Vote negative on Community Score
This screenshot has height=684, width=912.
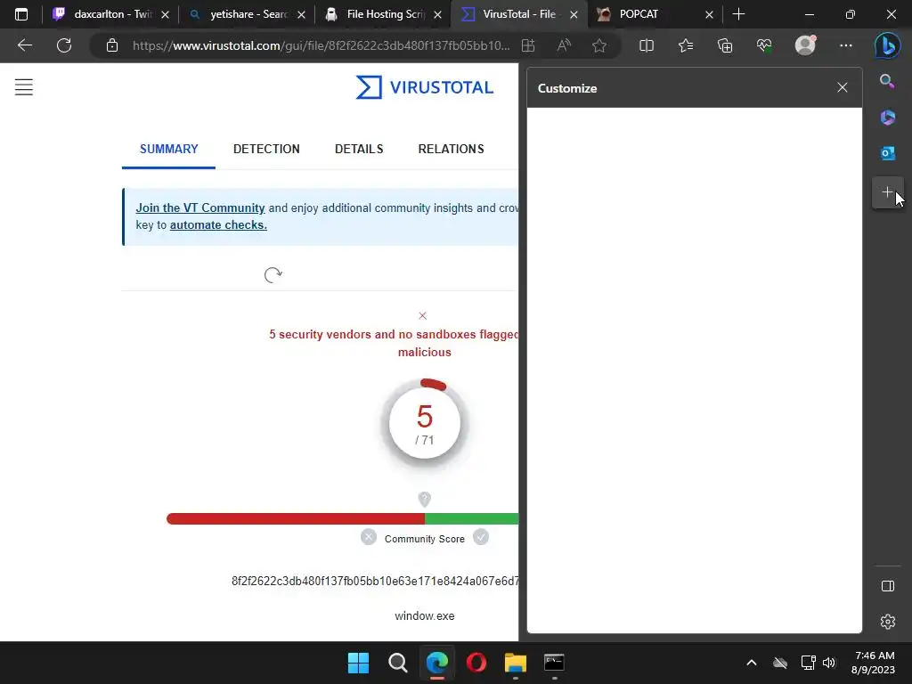coord(369,537)
